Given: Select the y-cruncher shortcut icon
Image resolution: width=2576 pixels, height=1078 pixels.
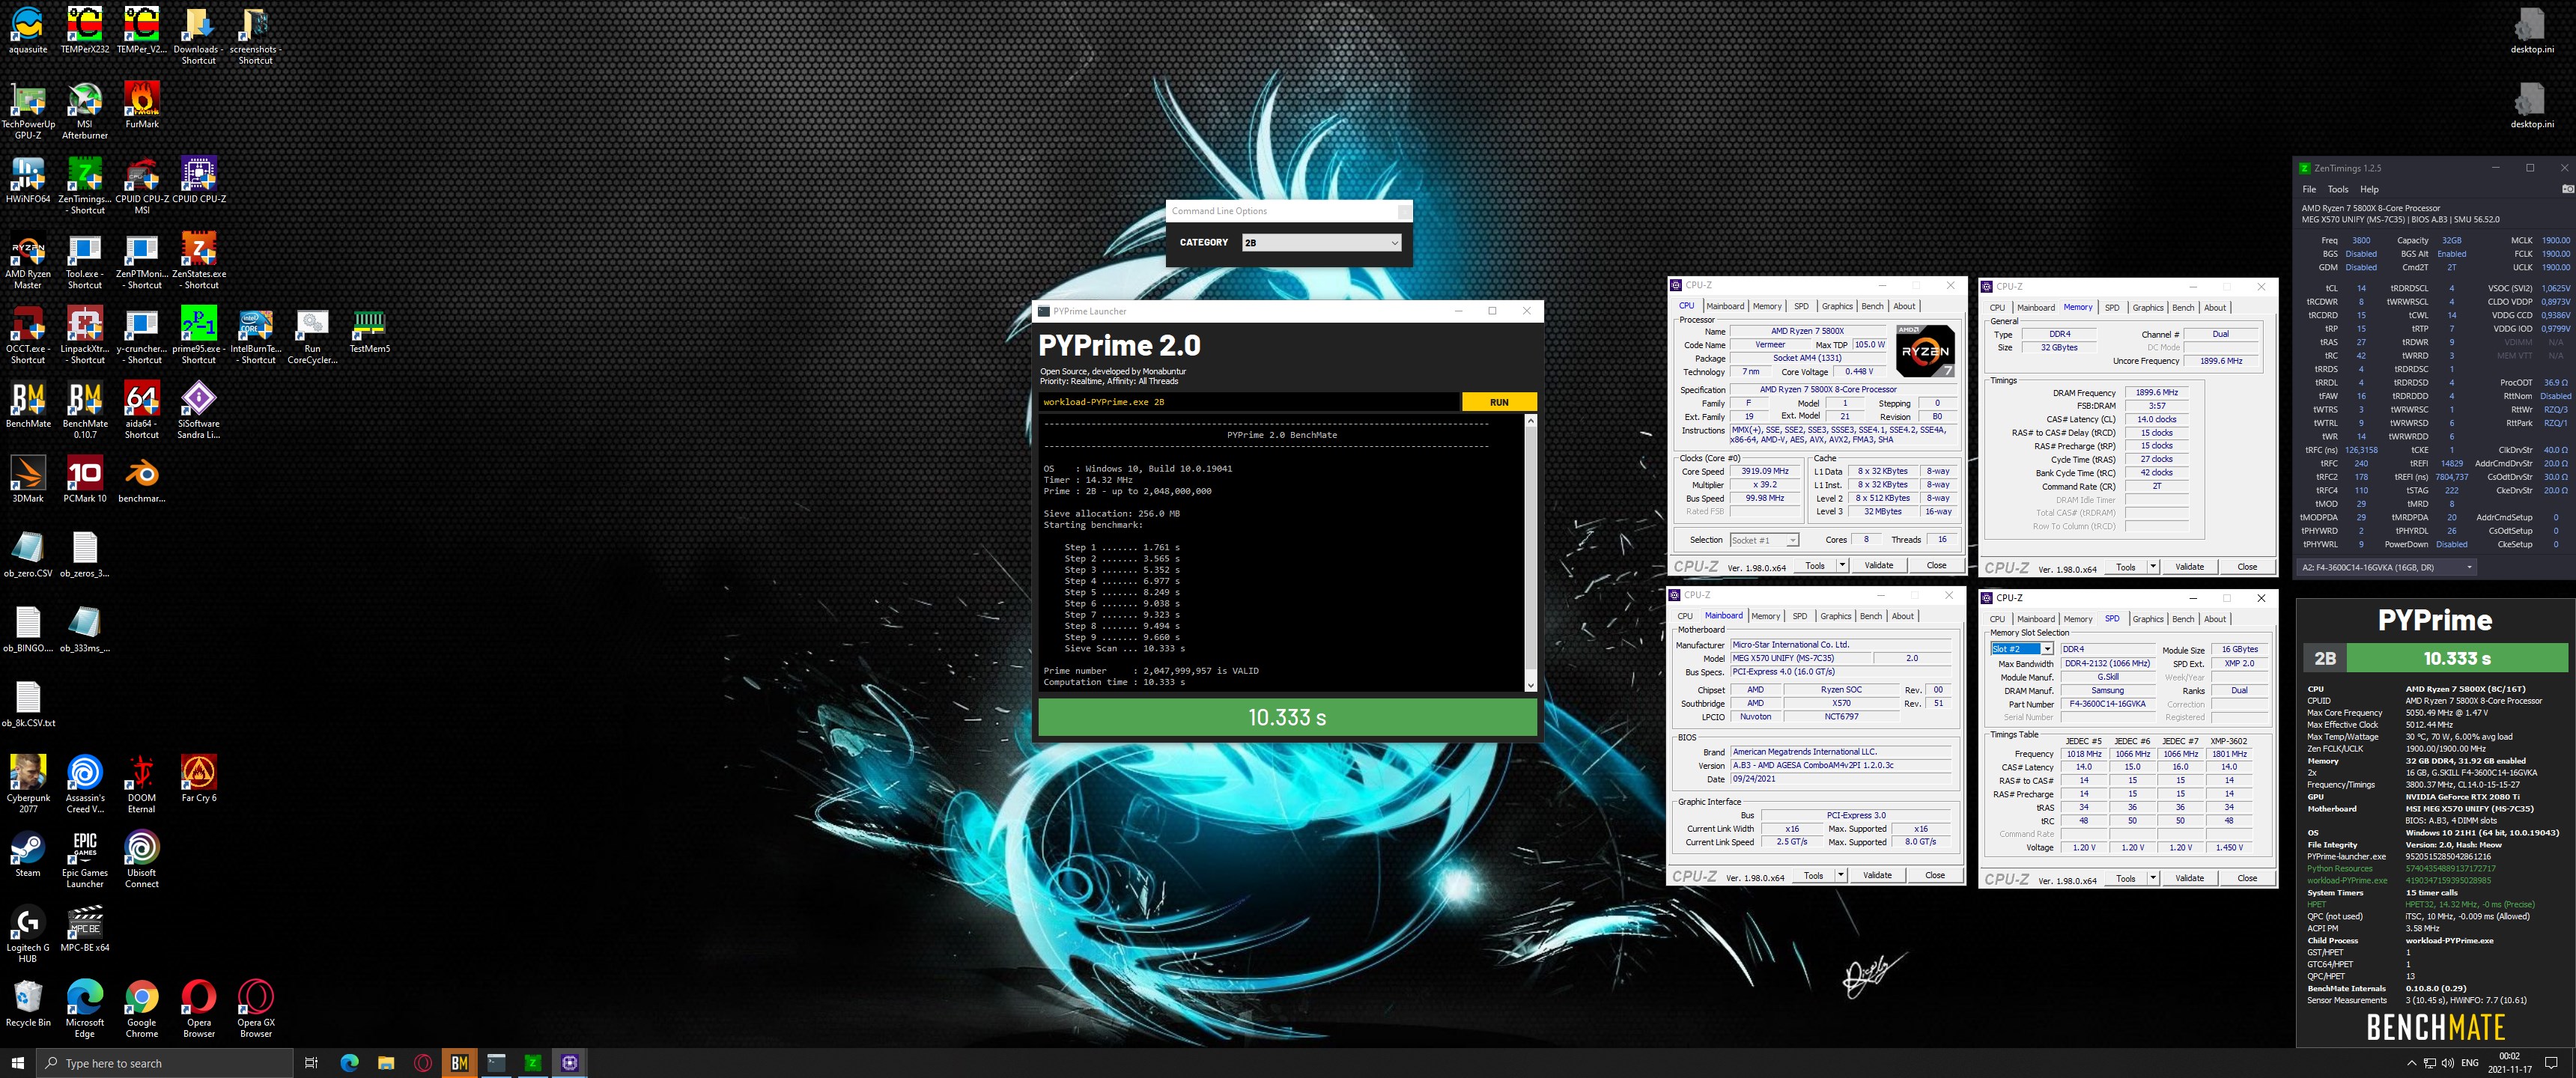Looking at the screenshot, I should [142, 336].
